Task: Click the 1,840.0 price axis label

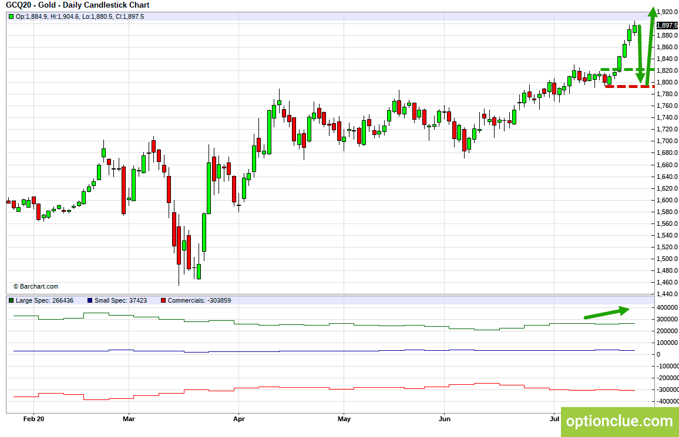Action: coord(667,59)
